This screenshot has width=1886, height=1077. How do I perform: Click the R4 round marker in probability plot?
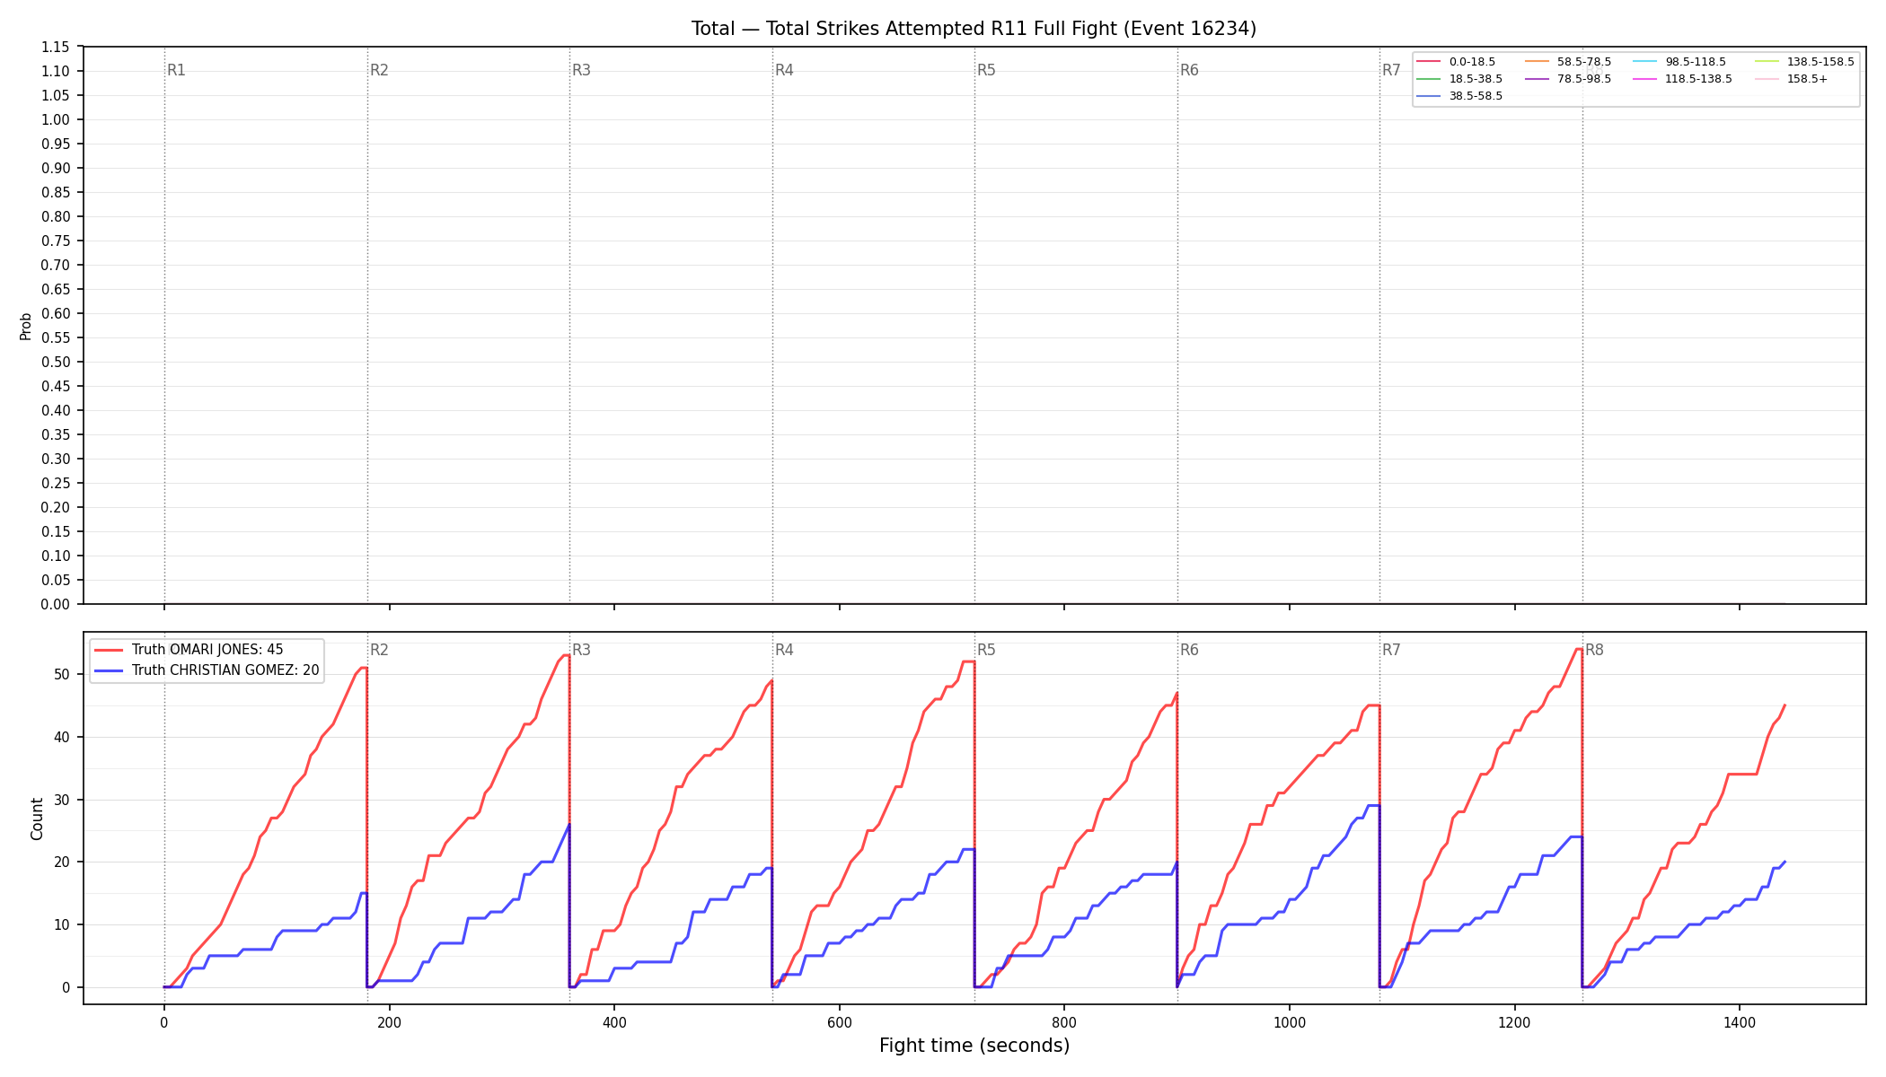point(785,70)
